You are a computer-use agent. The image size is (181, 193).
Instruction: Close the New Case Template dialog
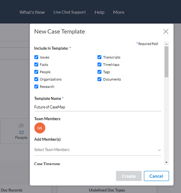(x=166, y=32)
